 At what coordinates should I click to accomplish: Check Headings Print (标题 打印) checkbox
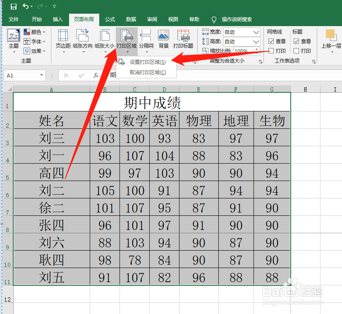pyautogui.click(x=296, y=51)
